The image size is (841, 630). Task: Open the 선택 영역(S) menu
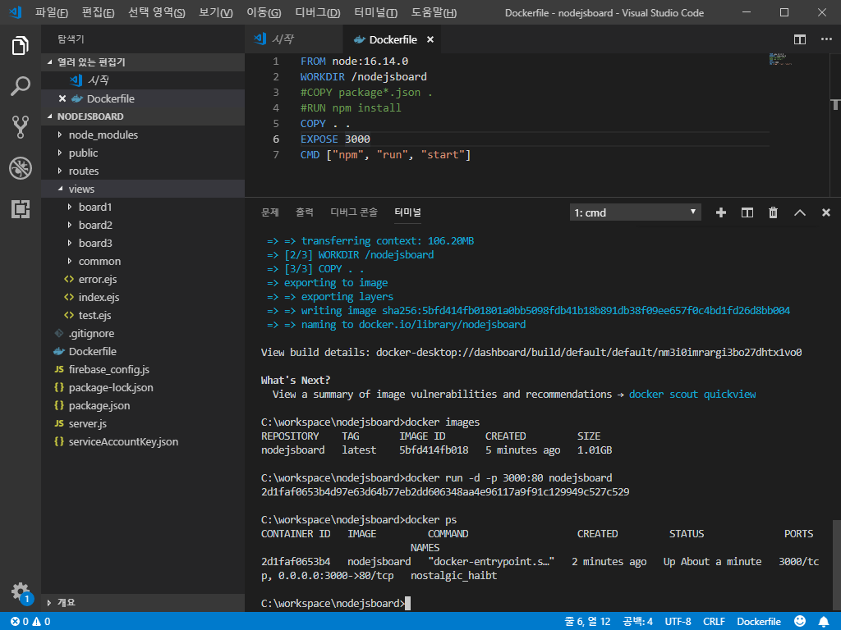pos(157,12)
